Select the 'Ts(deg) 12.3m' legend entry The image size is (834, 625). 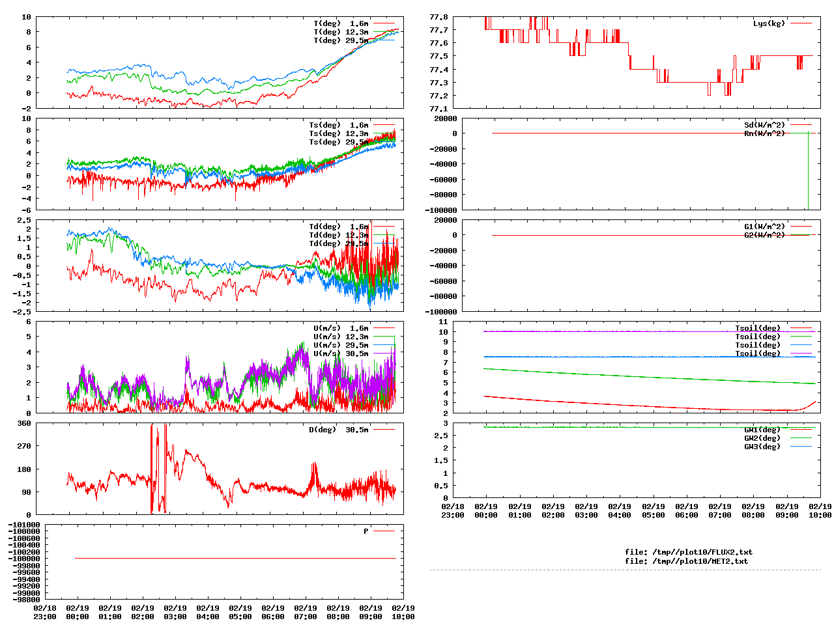[339, 133]
